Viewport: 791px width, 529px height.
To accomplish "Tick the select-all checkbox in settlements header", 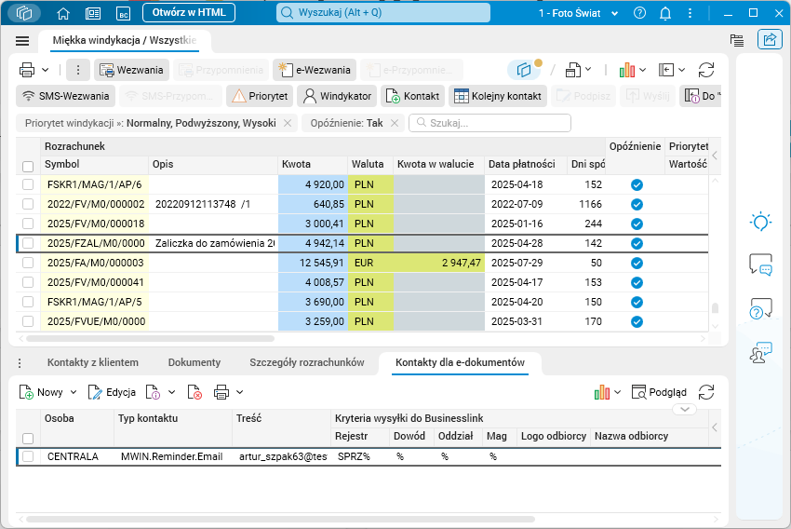I will [x=28, y=166].
